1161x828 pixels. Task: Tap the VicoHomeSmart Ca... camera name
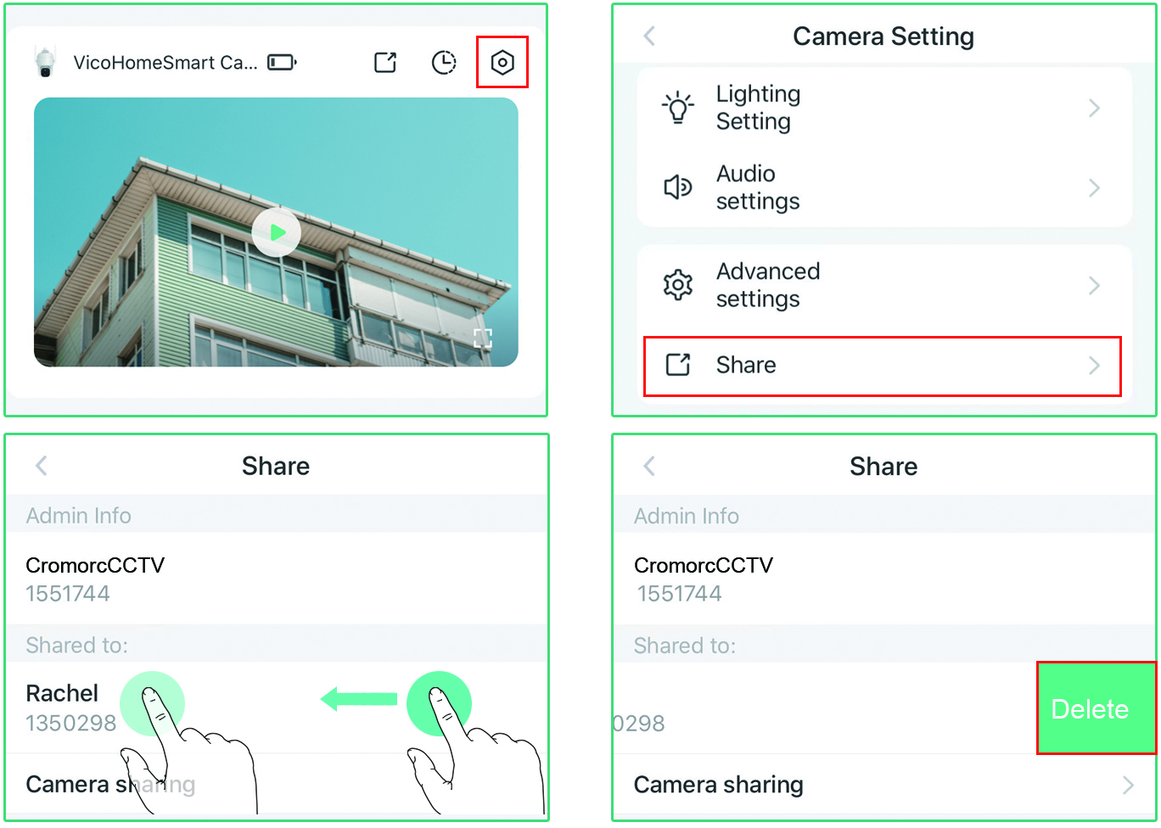(x=165, y=63)
